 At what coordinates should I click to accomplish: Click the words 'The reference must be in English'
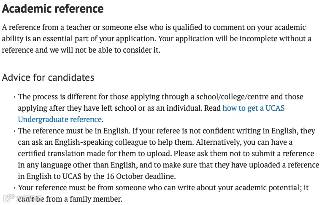point(73,131)
